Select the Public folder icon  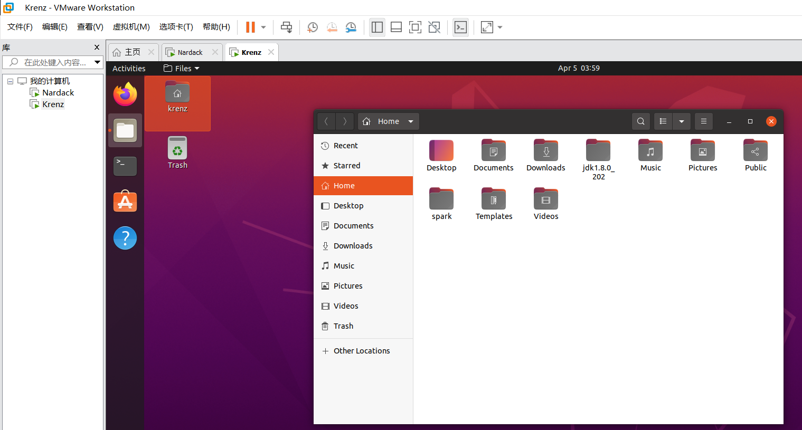pos(756,150)
